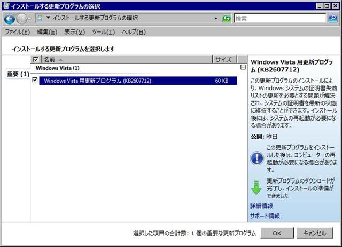Select the Windows Vista (1) group heading
Image resolution: width=342 pixels, height=247 pixels.
[58, 68]
